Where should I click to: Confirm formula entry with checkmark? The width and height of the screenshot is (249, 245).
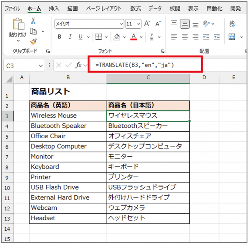pyautogui.click(x=69, y=65)
